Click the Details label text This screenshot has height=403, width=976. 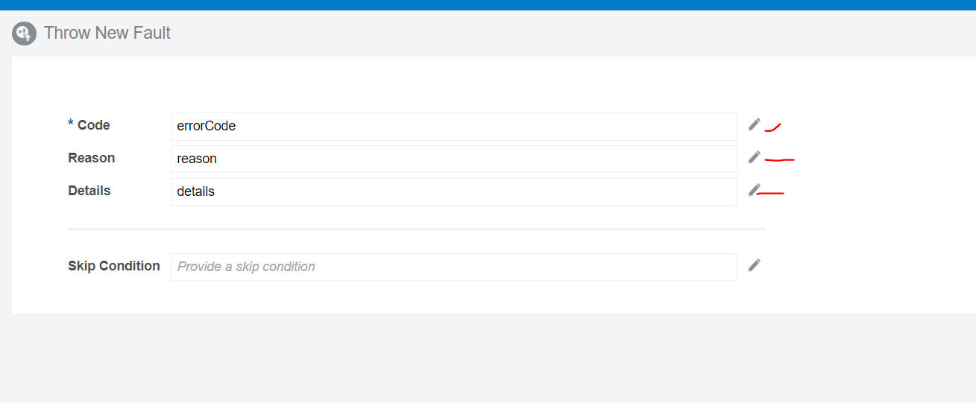(x=89, y=191)
